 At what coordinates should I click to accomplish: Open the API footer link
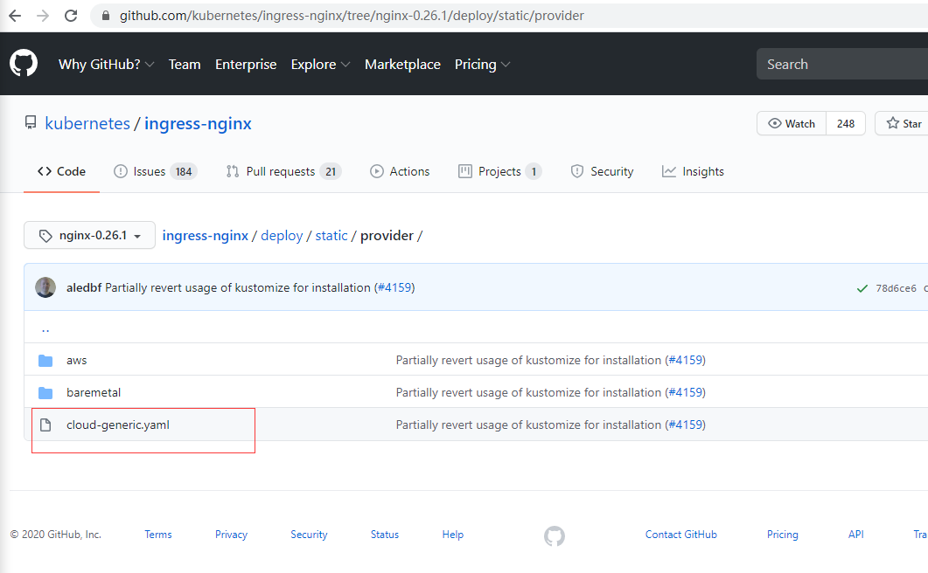coord(855,535)
